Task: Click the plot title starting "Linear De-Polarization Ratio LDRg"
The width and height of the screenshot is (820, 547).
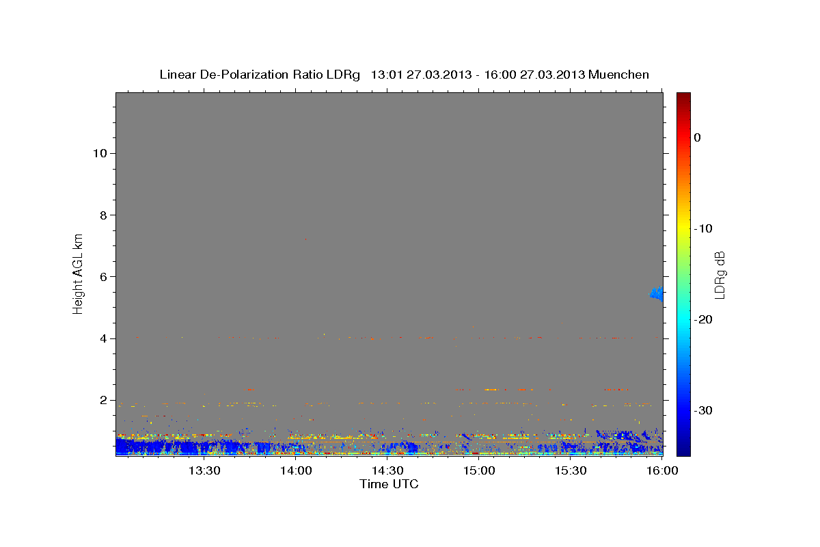Action: click(404, 75)
